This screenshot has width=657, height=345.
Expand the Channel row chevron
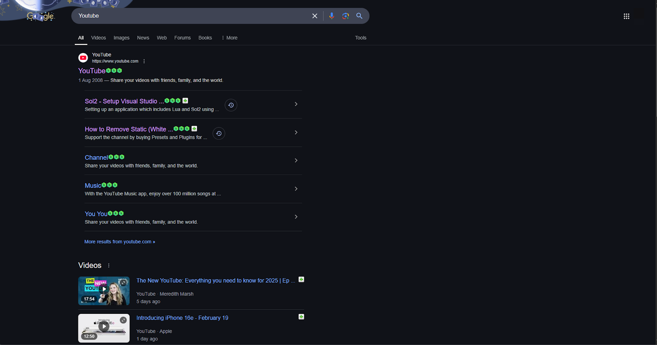coord(296,161)
